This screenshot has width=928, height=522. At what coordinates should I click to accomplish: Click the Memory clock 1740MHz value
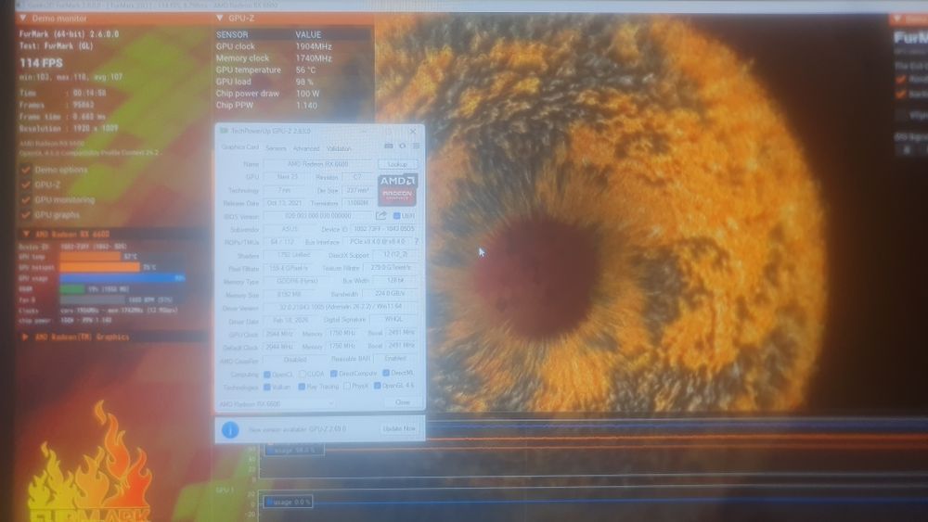314,57
